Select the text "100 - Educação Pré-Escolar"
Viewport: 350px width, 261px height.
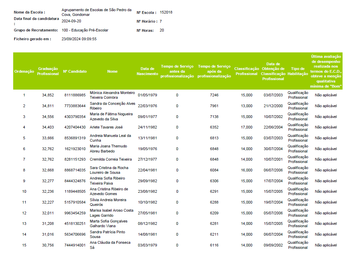point(85,30)
